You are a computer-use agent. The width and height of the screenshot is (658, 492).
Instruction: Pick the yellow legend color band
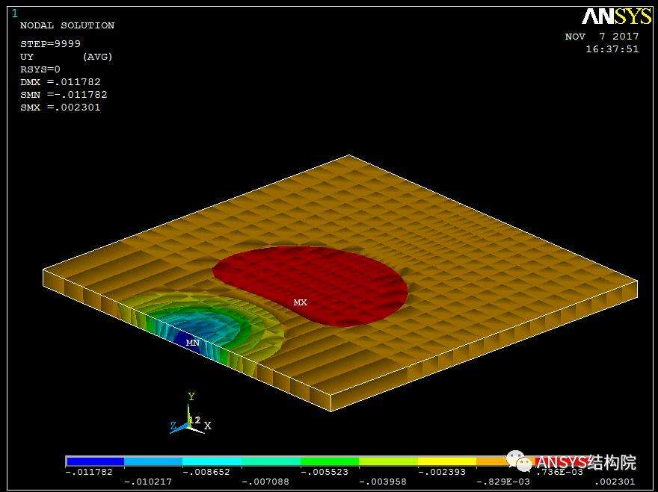[447, 461]
